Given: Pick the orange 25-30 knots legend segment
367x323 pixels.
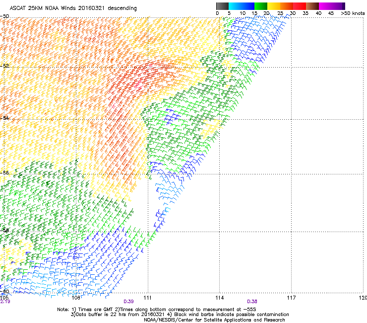Looking at the screenshot, I should 287,6.
